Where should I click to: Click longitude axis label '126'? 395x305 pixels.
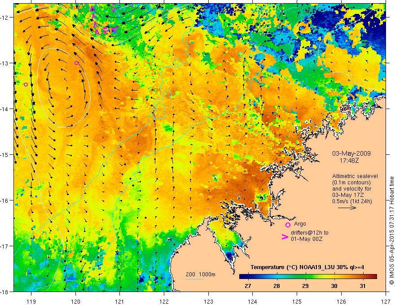click(341, 301)
